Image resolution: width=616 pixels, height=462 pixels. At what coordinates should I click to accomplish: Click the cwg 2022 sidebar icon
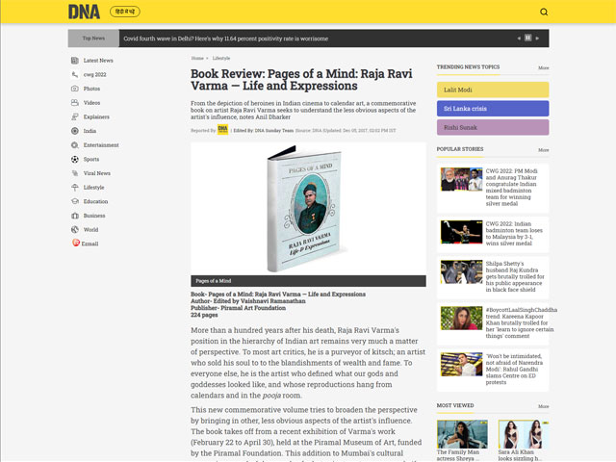(75, 75)
